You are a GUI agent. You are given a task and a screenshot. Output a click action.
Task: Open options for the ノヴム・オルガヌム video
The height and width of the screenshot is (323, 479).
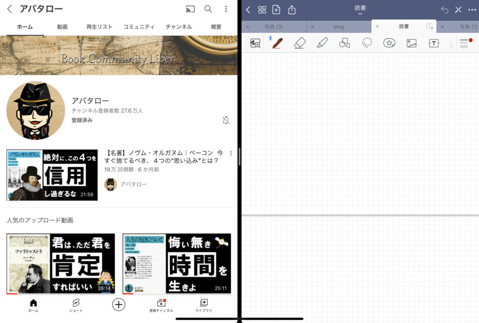pos(231,153)
